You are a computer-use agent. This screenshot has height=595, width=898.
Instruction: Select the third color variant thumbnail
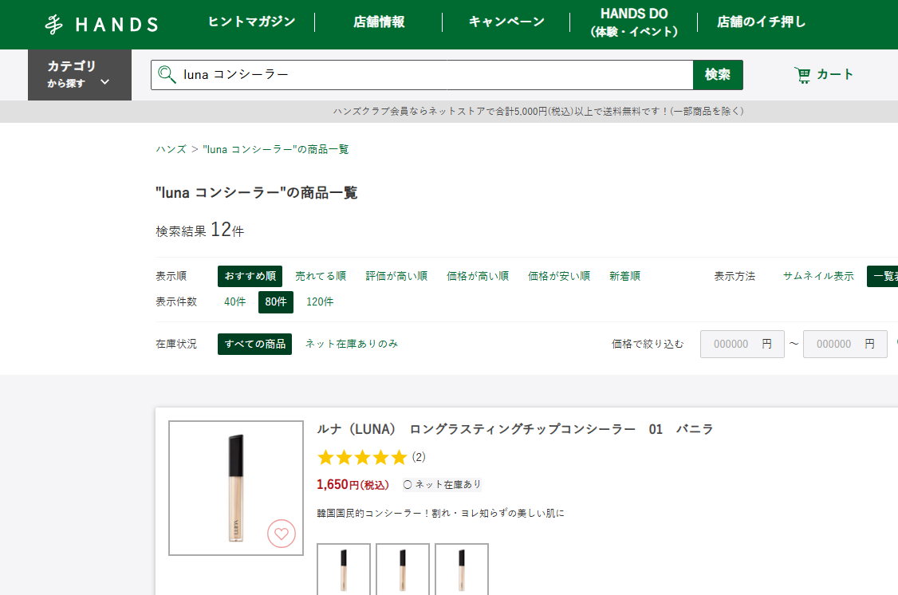(x=462, y=569)
